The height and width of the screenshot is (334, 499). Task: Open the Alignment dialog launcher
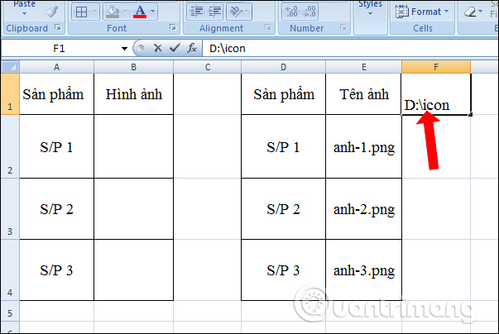click(x=268, y=27)
